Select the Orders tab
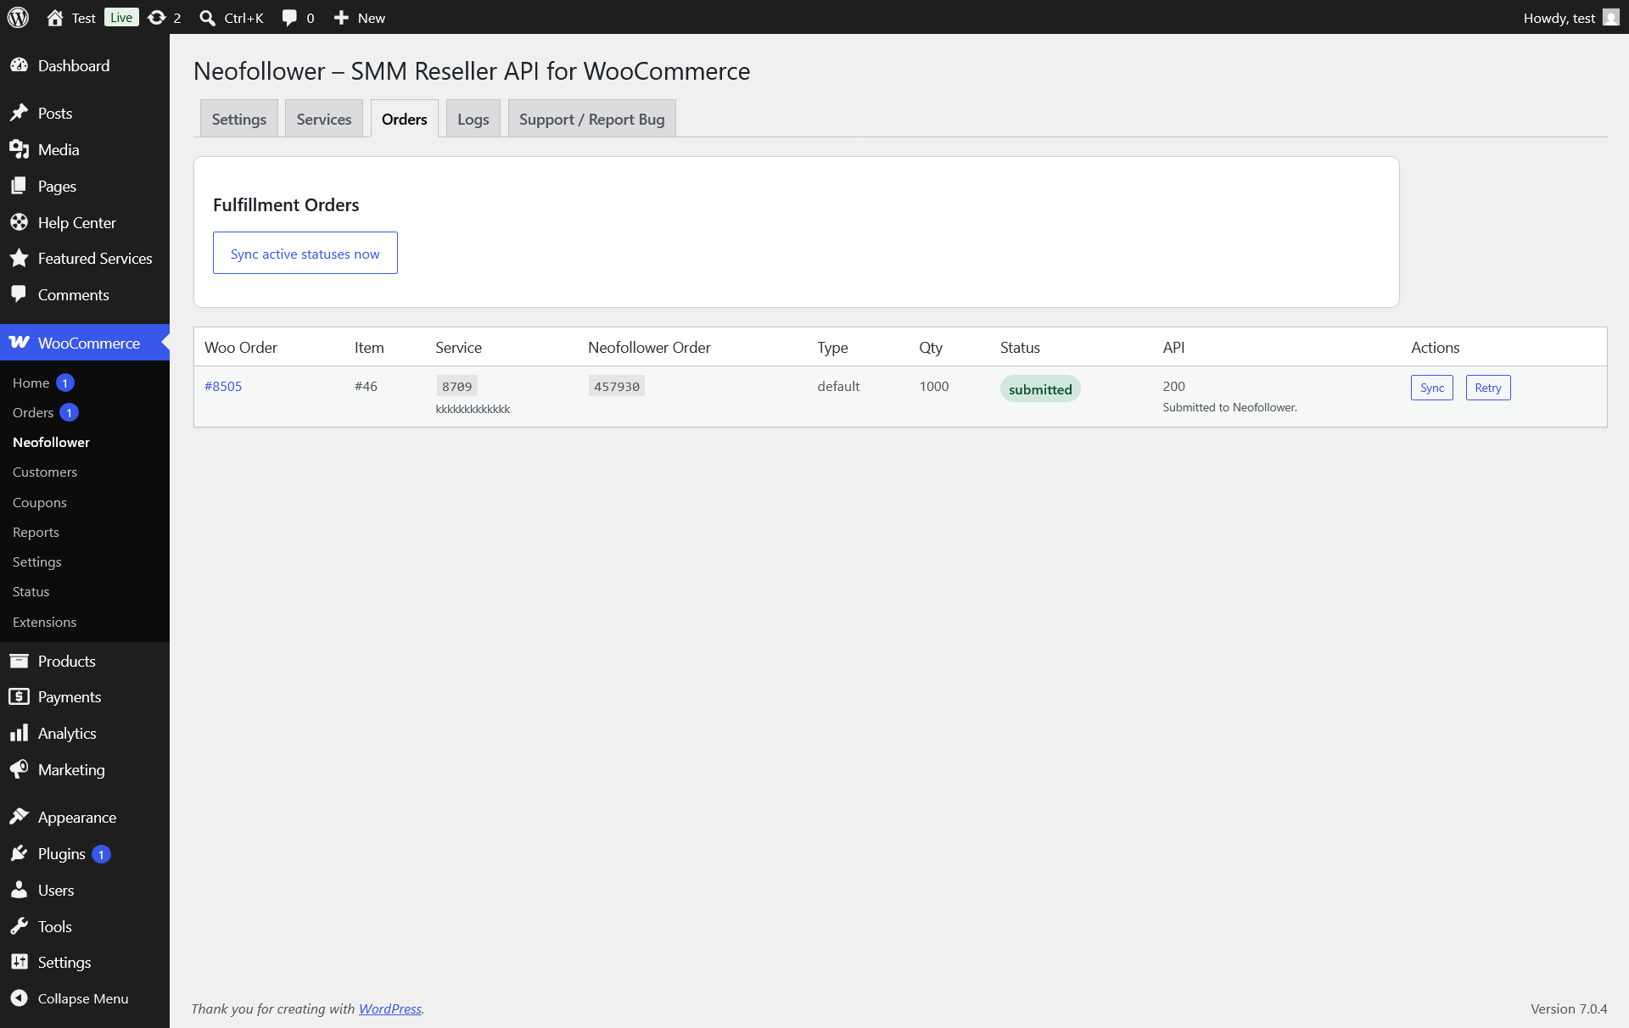Screen dimensions: 1629x1028 tap(405, 119)
